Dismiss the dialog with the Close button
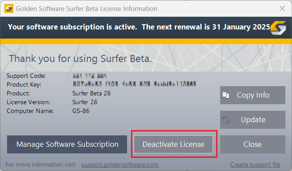292x171 pixels. [x=252, y=145]
